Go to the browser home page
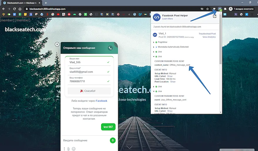The height and width of the screenshot is (151, 258). [20, 9]
